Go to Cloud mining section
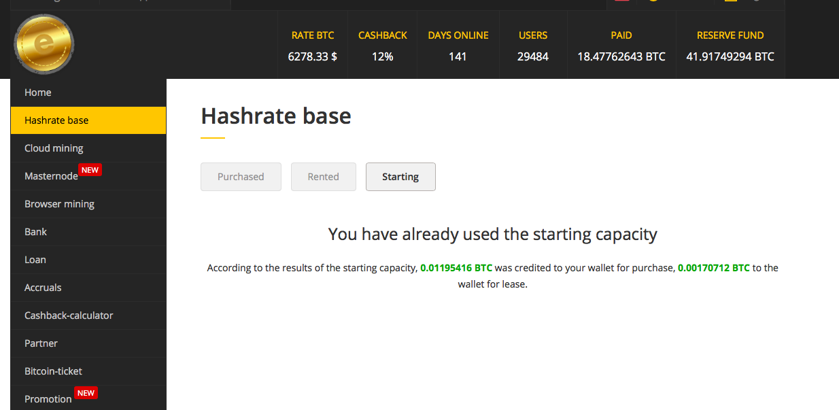The width and height of the screenshot is (839, 410). click(88, 148)
